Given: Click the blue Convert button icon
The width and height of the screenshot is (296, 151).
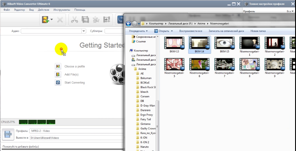Looking at the screenshot, I should coord(120,19).
